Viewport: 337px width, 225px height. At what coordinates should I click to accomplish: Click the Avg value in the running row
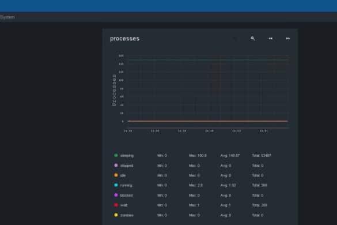[228, 185]
